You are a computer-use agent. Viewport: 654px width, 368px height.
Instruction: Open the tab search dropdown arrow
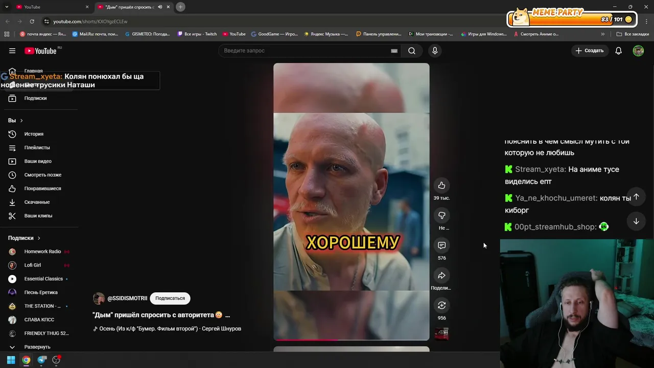tap(7, 7)
